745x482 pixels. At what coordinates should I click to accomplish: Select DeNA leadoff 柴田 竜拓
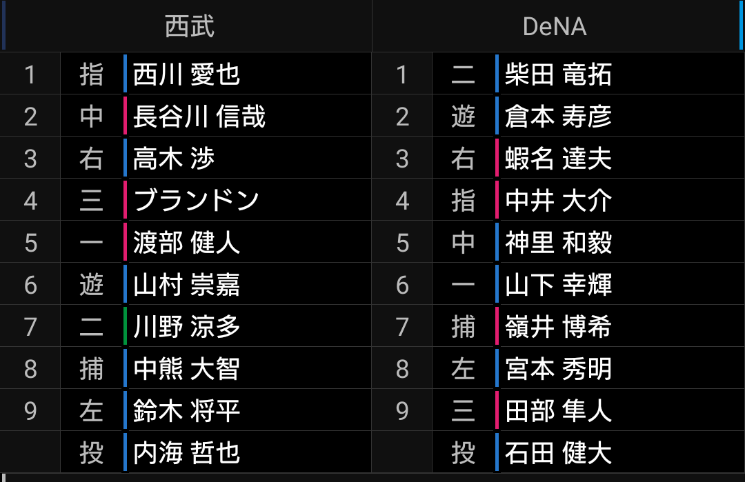tap(558, 74)
